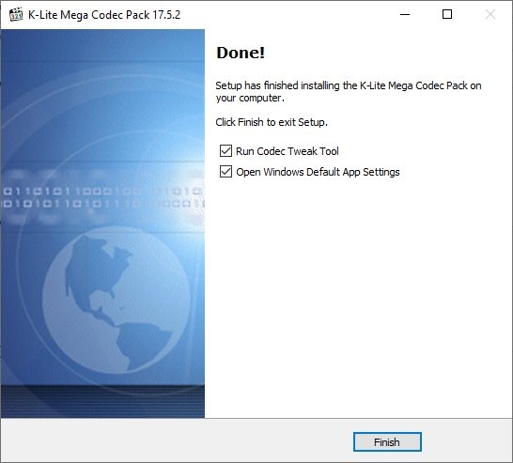The width and height of the screenshot is (513, 463).
Task: Minimize the K-Lite setup window
Action: click(405, 14)
